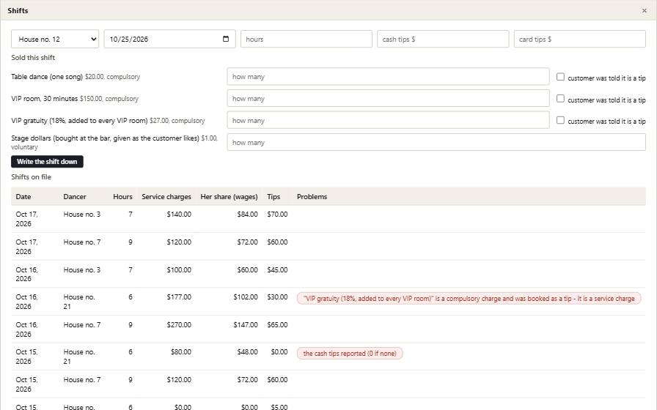Click the Table dance (one song) label
Screen dimensions: 657x410
(x=47, y=77)
